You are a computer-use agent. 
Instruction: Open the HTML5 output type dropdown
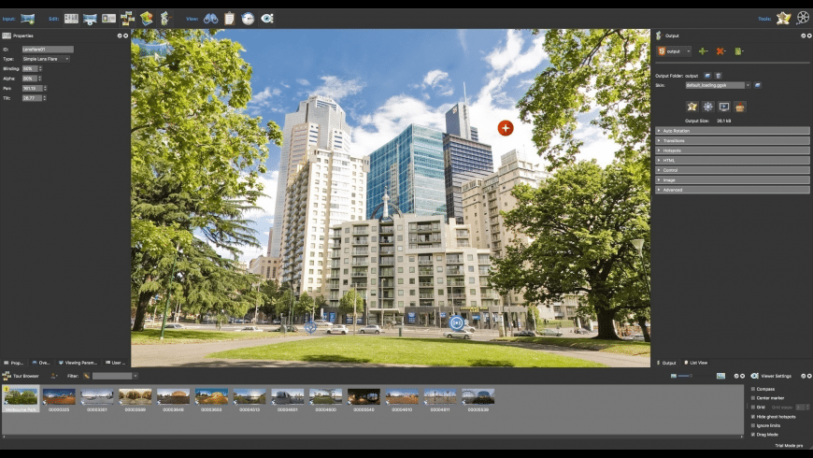pyautogui.click(x=674, y=51)
